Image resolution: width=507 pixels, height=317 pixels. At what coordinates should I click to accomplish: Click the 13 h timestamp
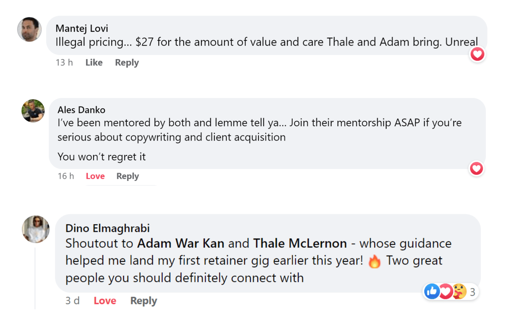click(x=64, y=62)
